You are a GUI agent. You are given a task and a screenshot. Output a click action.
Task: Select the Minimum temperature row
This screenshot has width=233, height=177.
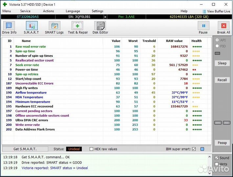pos(106,102)
